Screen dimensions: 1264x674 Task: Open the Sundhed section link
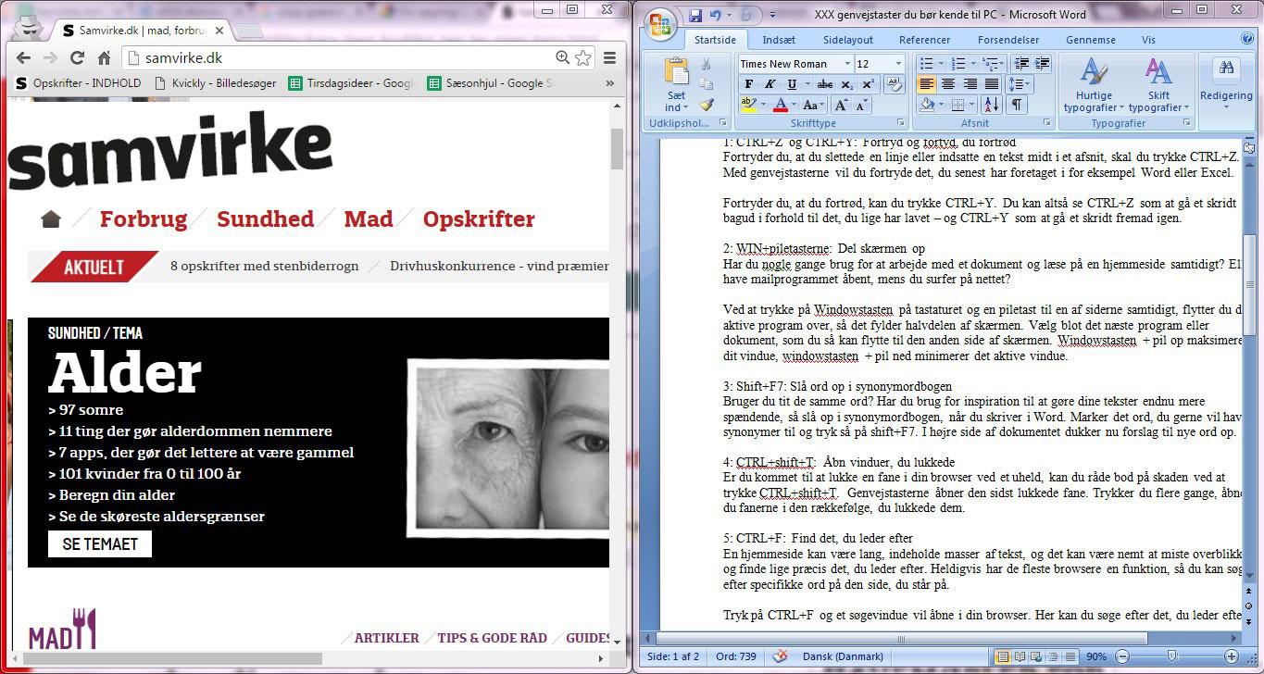pos(265,219)
